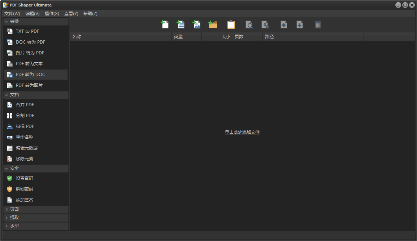Click the 添加签名 signature icon
Viewport: 417px width, 241px height.
point(10,200)
